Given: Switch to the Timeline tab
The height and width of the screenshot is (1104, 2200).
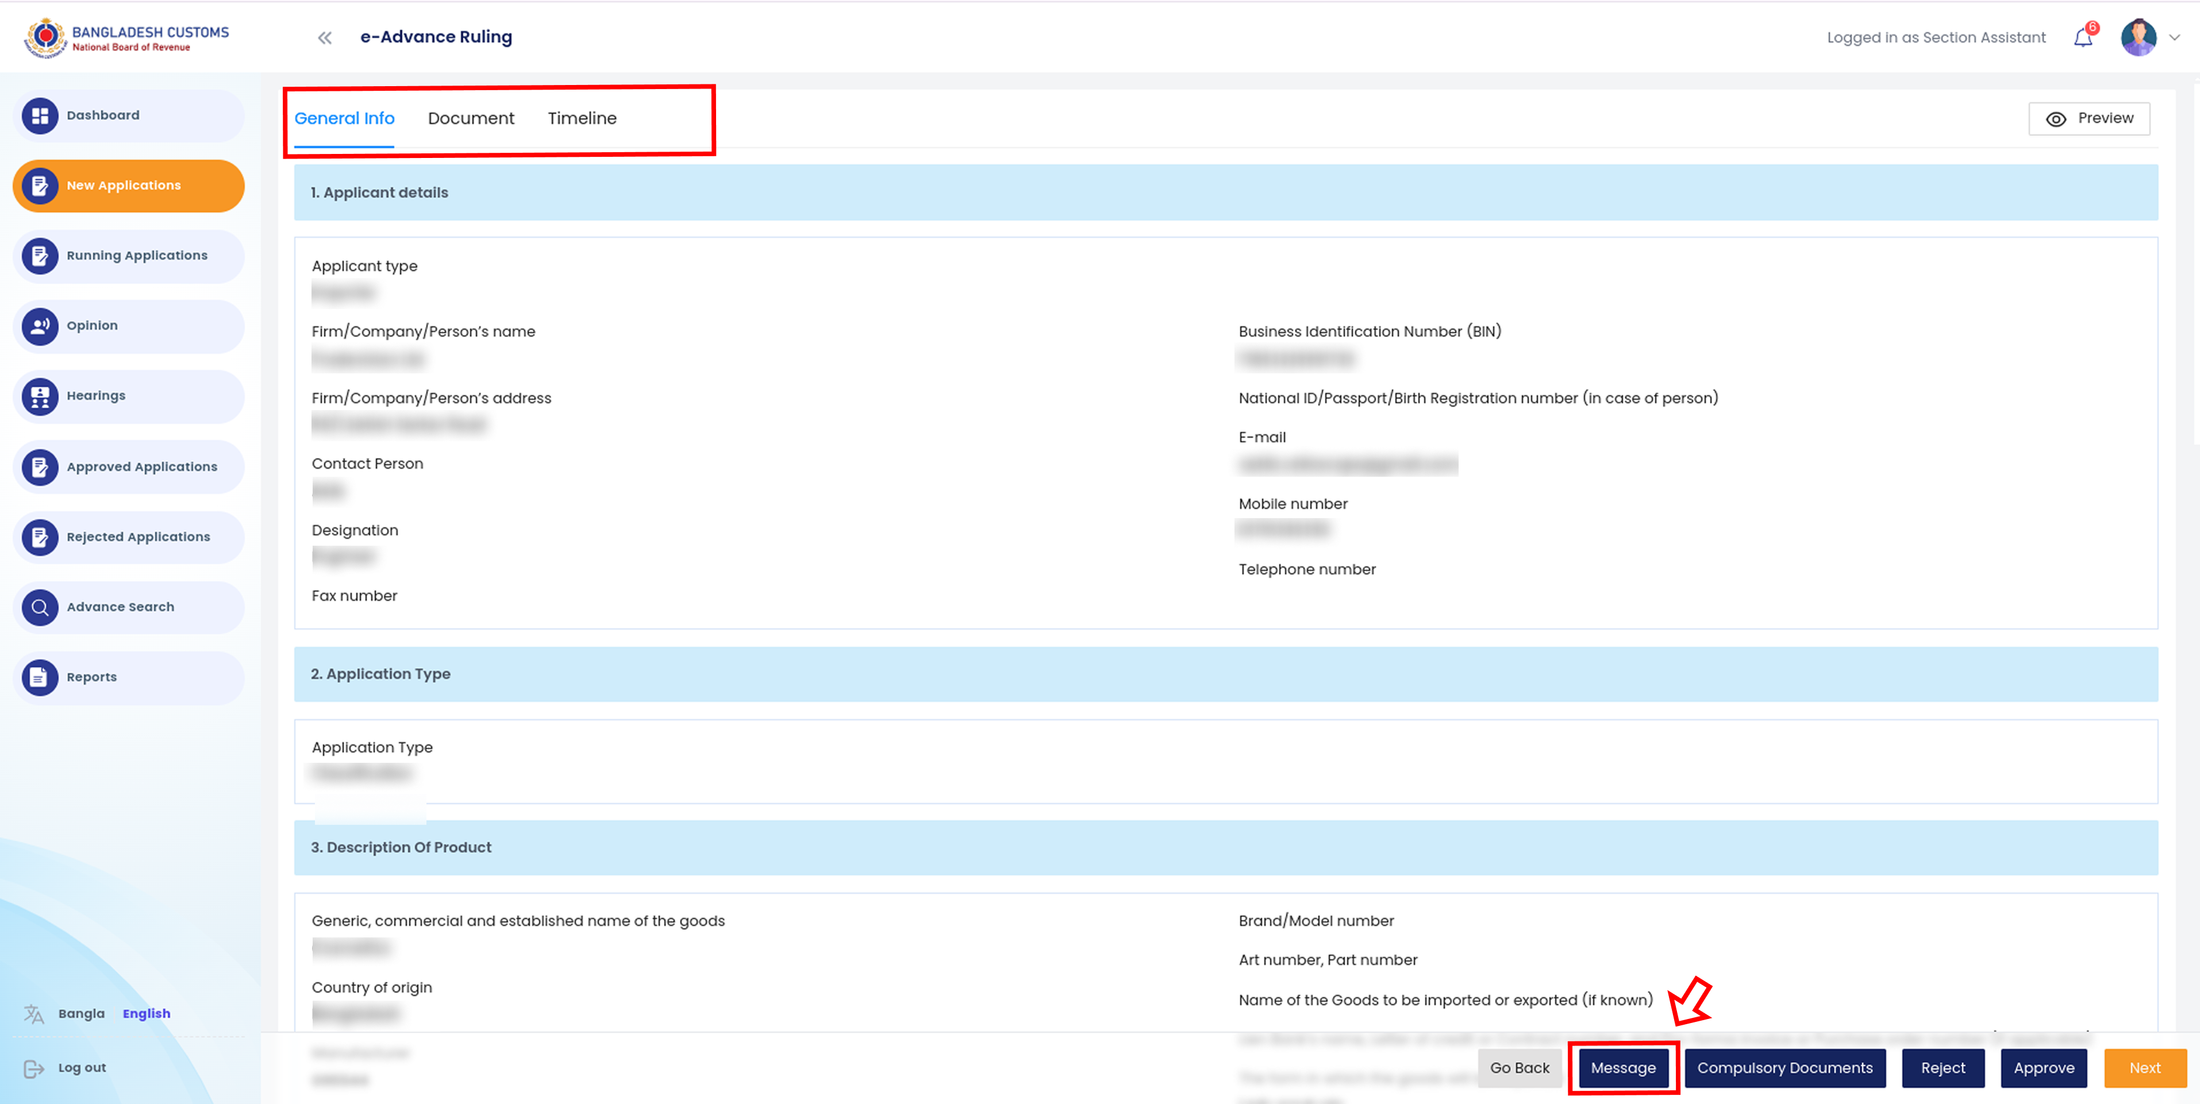Looking at the screenshot, I should (x=582, y=119).
